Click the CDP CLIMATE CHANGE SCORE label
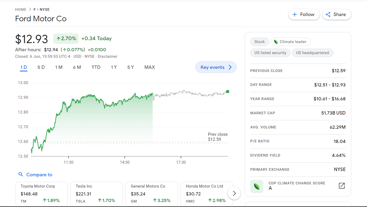The height and width of the screenshot is (207, 367). [297, 183]
